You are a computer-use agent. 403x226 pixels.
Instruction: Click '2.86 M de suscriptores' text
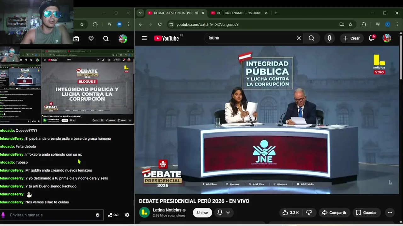pos(169,216)
